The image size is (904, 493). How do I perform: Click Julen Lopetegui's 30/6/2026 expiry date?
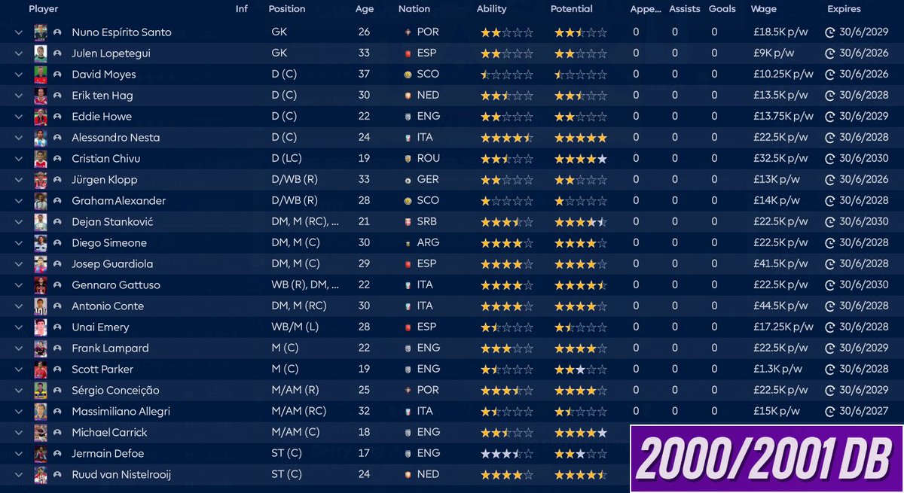pos(864,53)
